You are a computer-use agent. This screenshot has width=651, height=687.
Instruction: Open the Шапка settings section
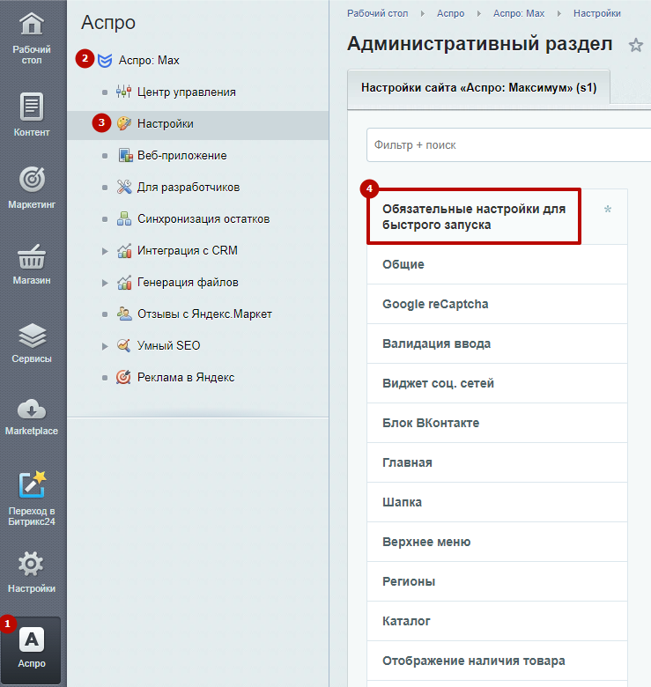point(497,502)
